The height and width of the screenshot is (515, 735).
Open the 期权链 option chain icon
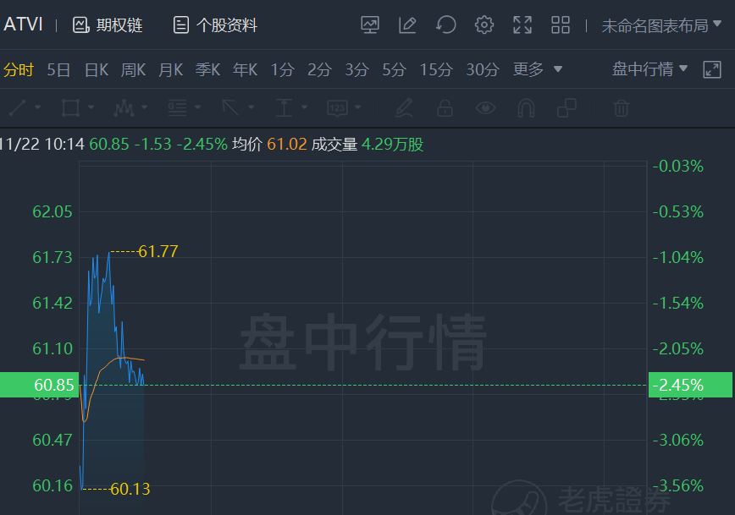[80, 25]
